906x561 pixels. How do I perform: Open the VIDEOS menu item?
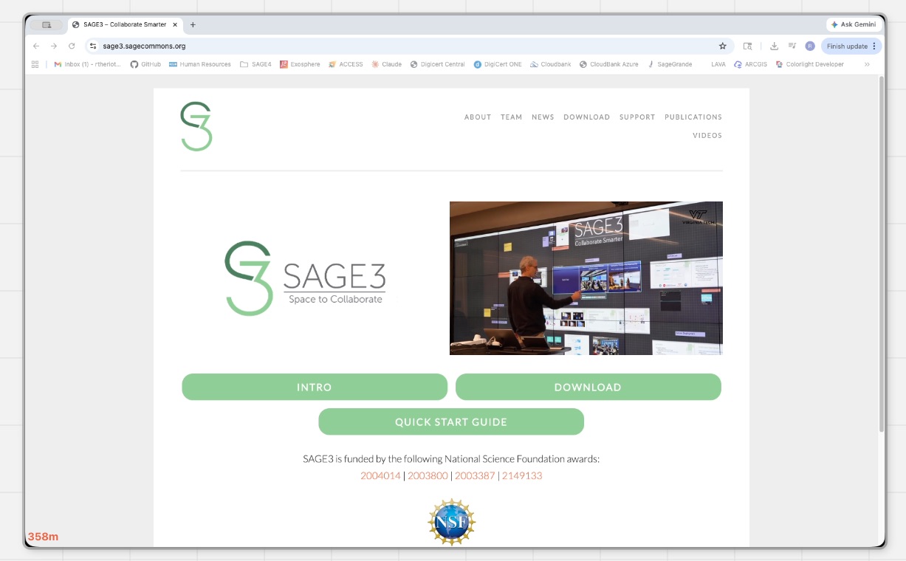coord(707,136)
